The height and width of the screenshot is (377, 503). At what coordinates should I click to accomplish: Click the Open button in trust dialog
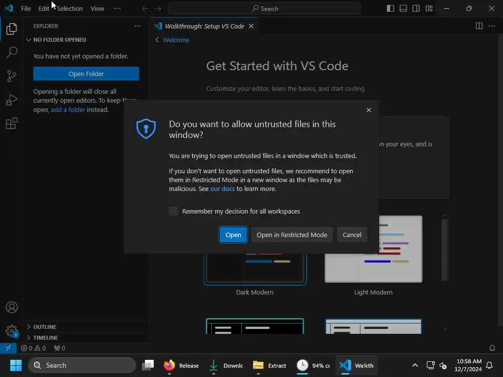(x=233, y=235)
